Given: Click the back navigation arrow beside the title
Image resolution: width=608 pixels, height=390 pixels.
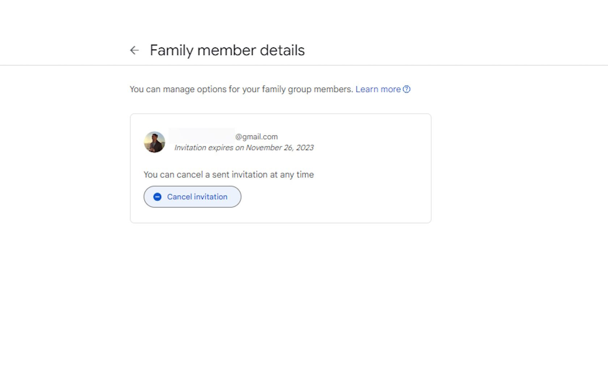Looking at the screenshot, I should point(134,50).
